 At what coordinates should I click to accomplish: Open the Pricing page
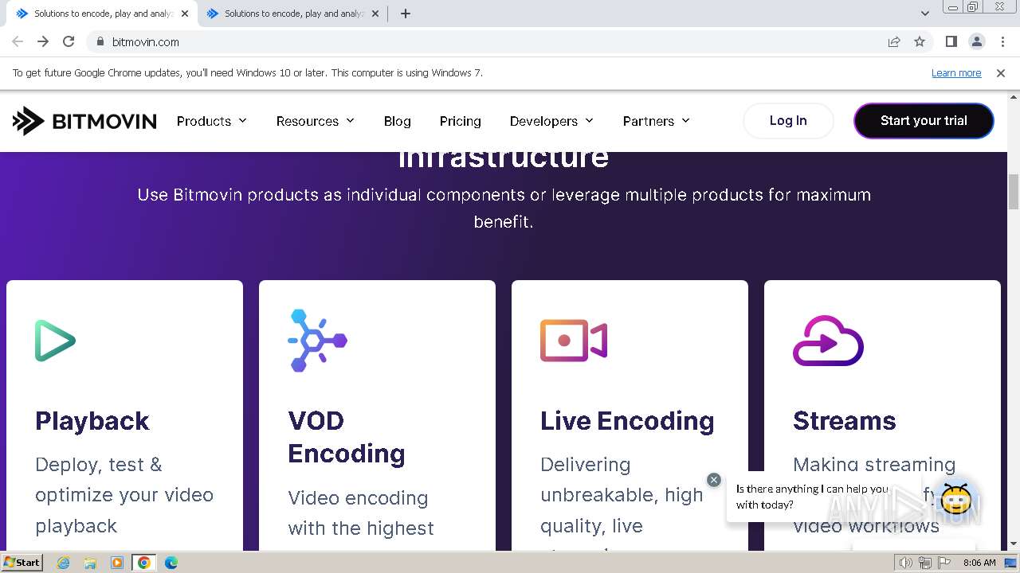tap(461, 121)
